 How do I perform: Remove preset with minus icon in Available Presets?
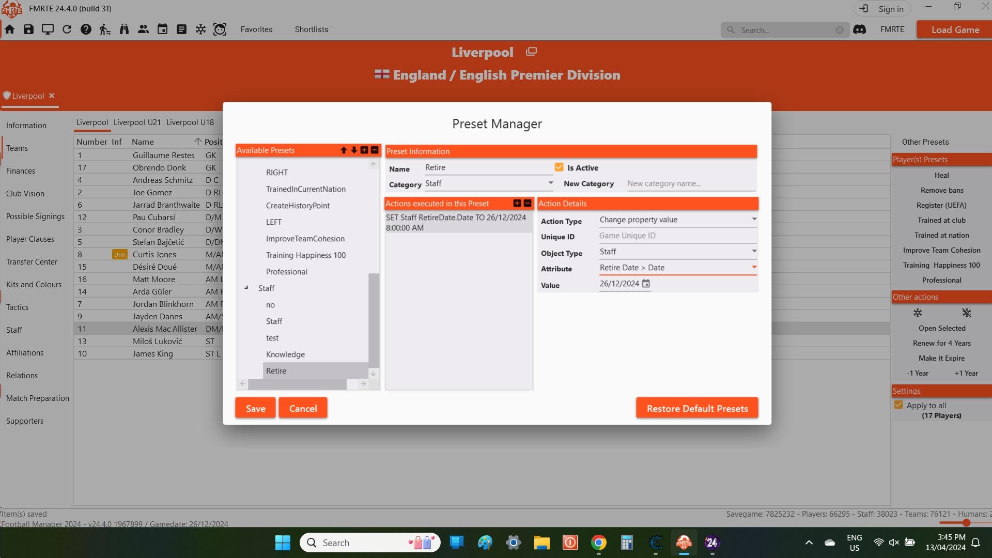[375, 150]
